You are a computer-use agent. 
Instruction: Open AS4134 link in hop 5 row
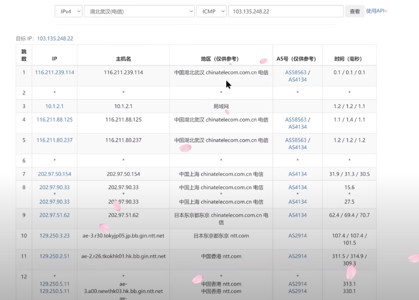pyautogui.click(x=297, y=148)
